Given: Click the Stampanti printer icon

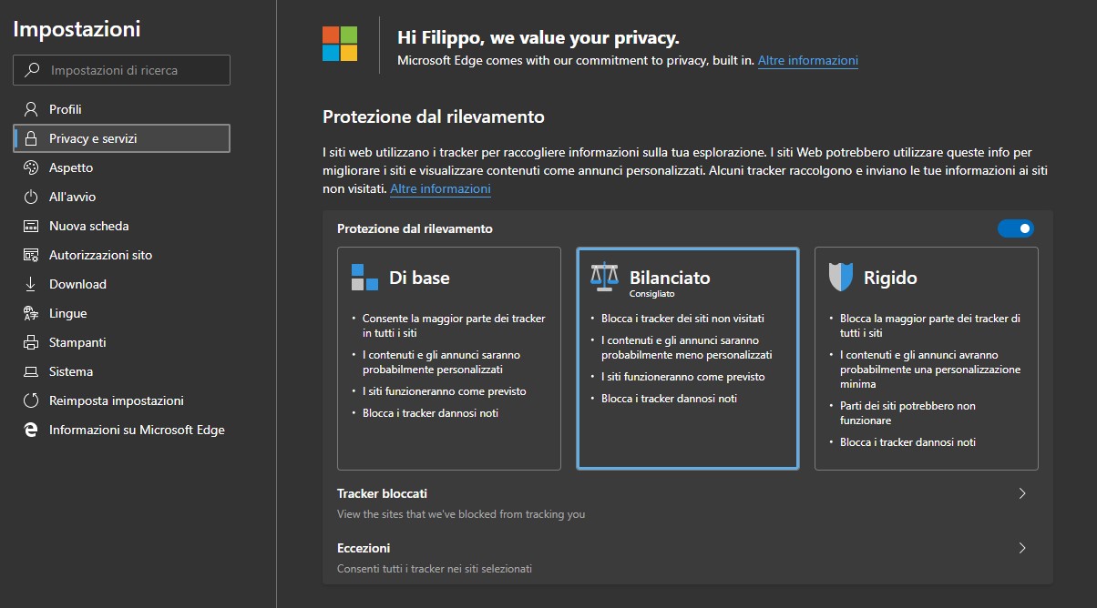Looking at the screenshot, I should coord(31,342).
